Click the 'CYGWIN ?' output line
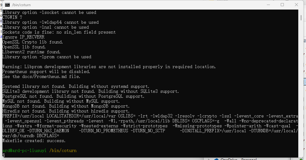 pos(12,17)
